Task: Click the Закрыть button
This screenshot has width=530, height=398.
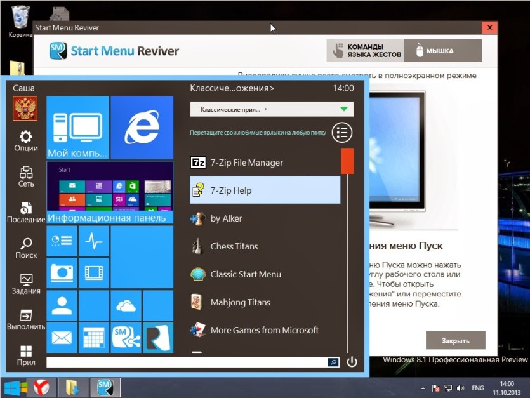Action: (x=455, y=340)
